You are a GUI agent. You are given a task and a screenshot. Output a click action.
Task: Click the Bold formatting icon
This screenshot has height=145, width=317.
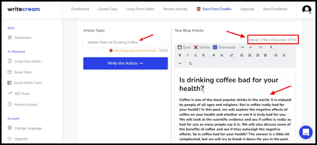(180, 55)
